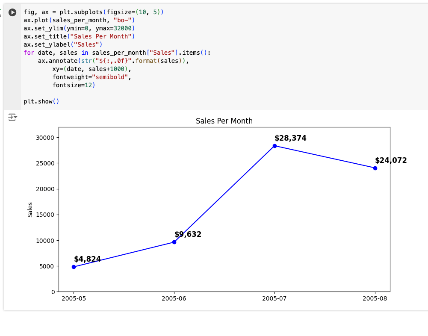Run the code cell with play button
Image resolution: width=428 pixels, height=336 pixels.
click(12, 12)
